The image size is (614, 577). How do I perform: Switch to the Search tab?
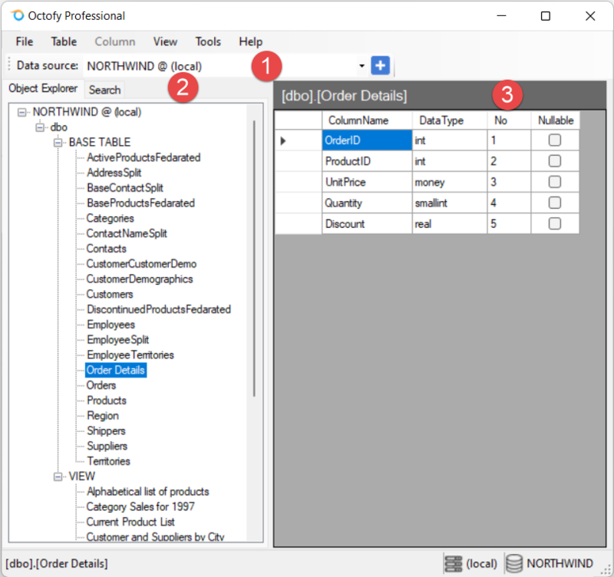tap(104, 90)
